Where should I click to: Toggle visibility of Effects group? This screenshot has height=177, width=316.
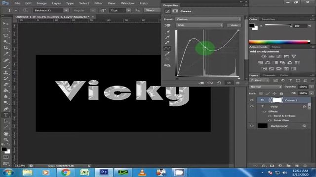tap(265, 112)
